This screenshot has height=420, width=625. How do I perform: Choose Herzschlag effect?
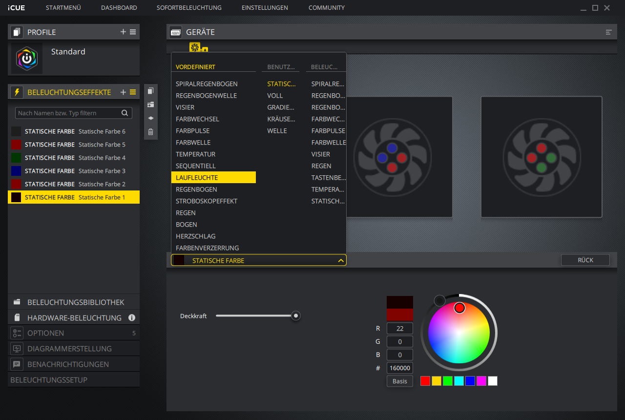[213, 236]
